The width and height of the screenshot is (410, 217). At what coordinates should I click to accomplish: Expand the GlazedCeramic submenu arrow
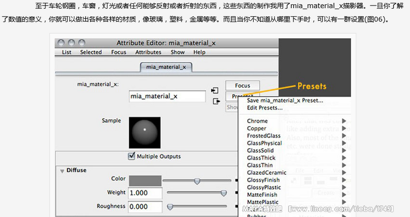pos(344,172)
